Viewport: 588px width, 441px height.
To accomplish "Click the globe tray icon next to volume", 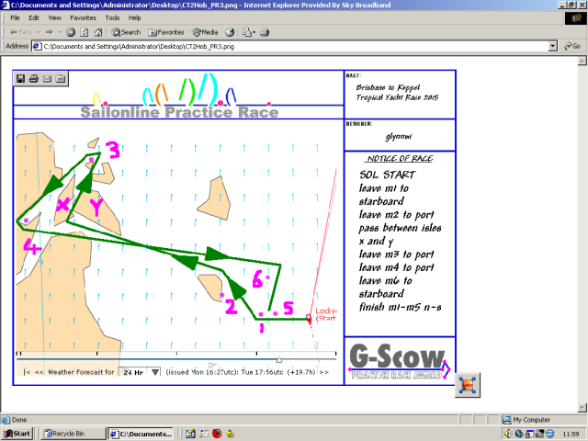I will tap(519, 434).
